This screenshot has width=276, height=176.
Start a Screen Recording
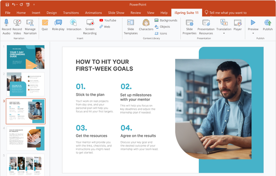click(90, 27)
